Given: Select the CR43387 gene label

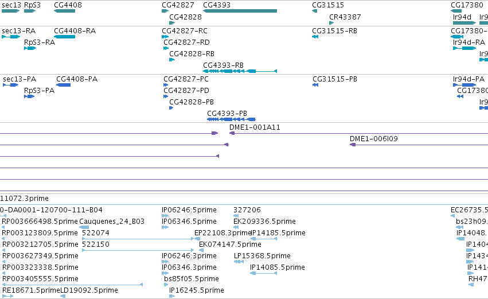Looking at the screenshot, I should click(x=345, y=17).
